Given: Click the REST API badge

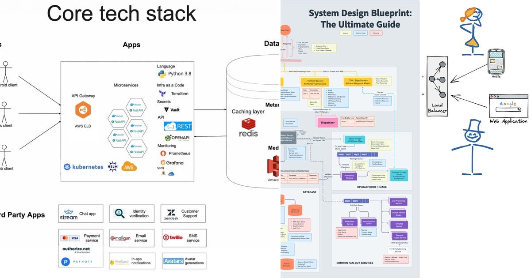Looking at the screenshot, I should coord(179,126).
